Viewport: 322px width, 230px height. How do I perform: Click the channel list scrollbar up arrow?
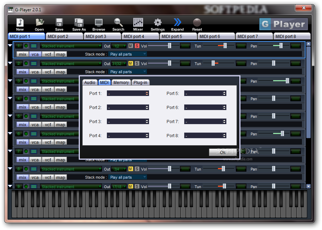pos(308,44)
